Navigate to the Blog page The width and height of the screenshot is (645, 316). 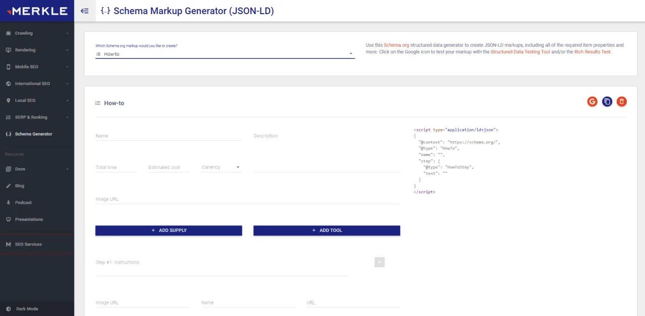(x=20, y=186)
